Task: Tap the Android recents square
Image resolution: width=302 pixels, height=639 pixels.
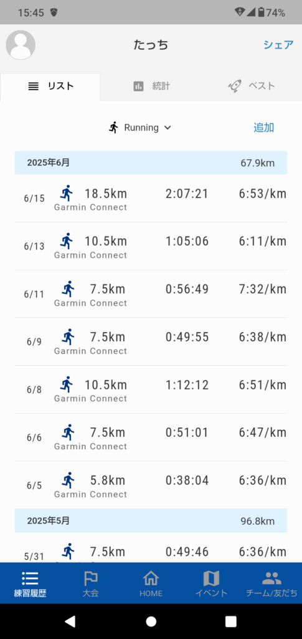Action: coord(231,621)
